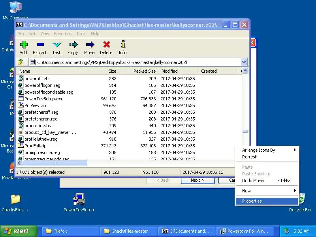Open the Tools menu

pos(81,34)
